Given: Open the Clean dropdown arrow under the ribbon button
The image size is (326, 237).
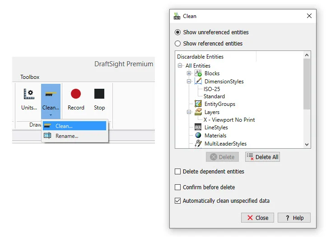Looking at the screenshot, I should click(x=51, y=115).
